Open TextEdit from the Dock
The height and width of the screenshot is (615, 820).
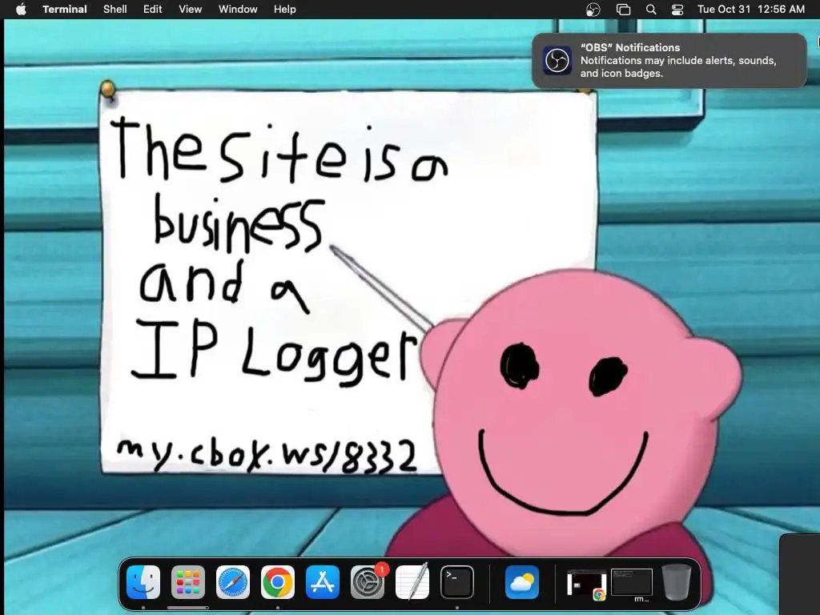point(412,582)
